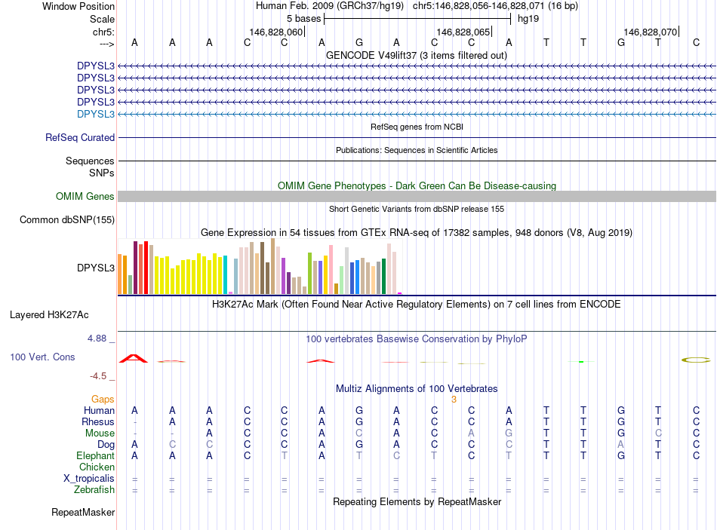Click the 5 bases scale label

coord(303,19)
